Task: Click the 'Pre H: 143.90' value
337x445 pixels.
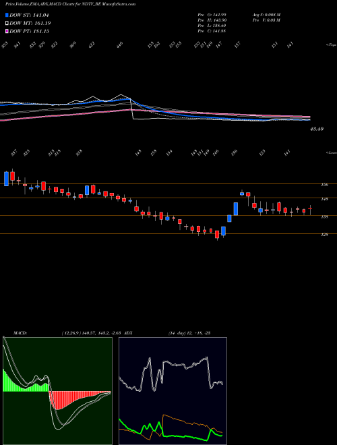Action: [x=212, y=20]
